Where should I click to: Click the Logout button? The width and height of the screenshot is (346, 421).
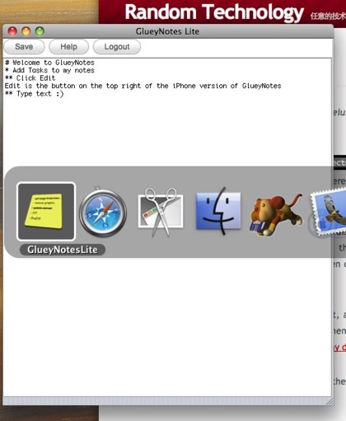(x=117, y=47)
